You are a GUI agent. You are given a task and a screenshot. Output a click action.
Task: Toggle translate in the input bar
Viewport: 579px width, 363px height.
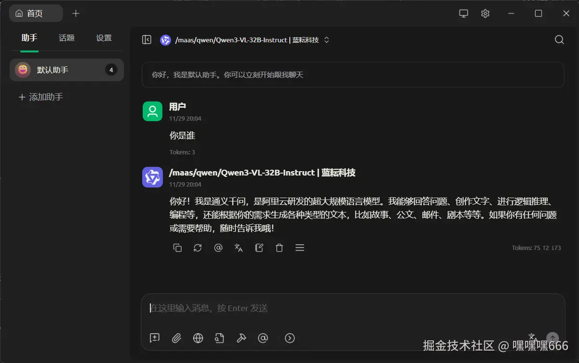(x=532, y=337)
